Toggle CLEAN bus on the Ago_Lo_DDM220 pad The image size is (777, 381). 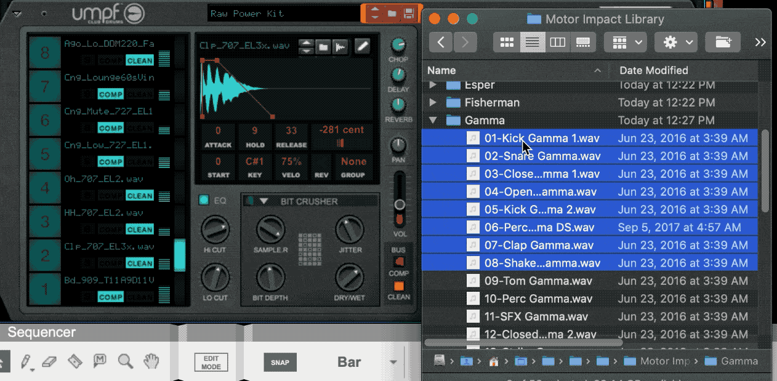(140, 60)
